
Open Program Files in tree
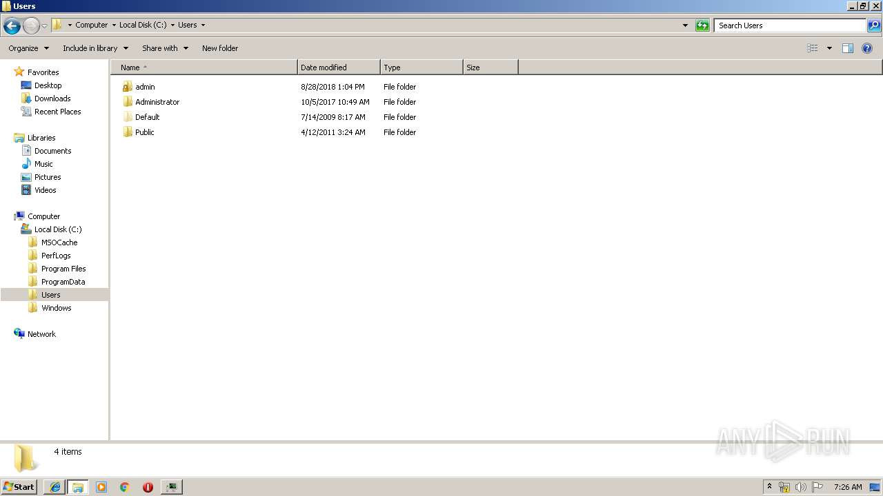click(63, 269)
